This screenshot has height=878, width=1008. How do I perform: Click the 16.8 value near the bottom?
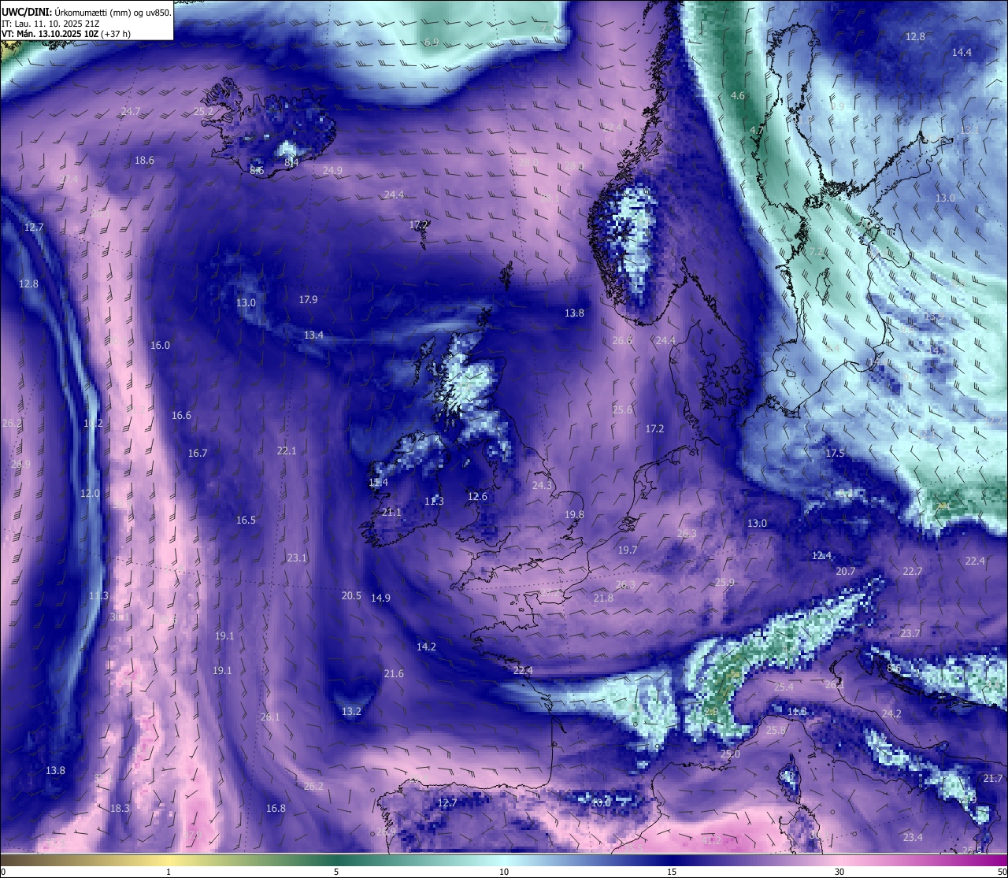pyautogui.click(x=276, y=808)
